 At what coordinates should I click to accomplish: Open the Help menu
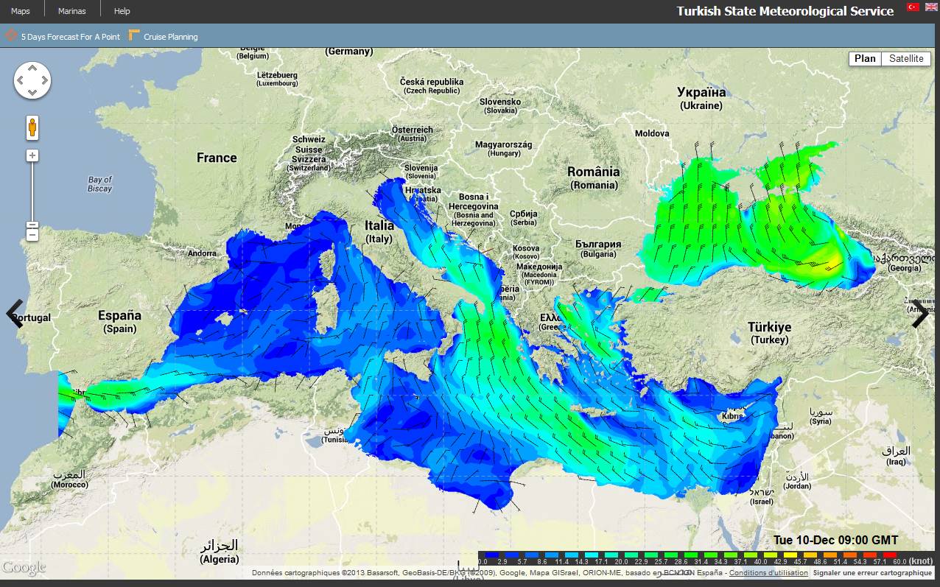pyautogui.click(x=122, y=11)
